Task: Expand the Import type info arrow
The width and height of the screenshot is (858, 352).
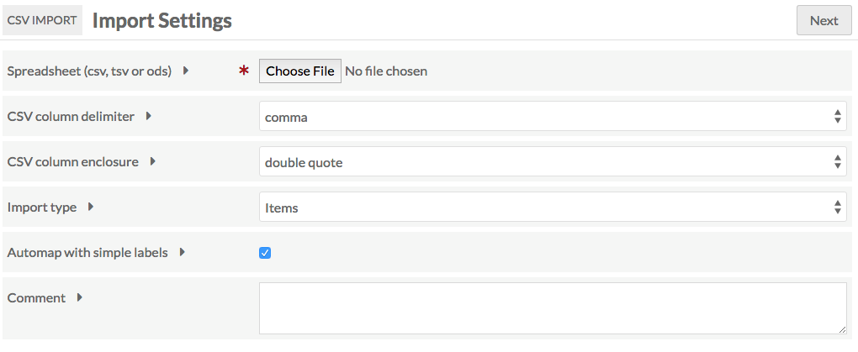Action: 91,207
